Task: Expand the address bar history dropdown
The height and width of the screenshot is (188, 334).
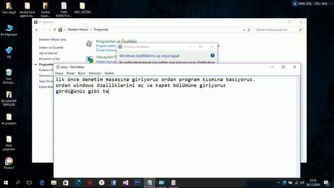Action: [244, 30]
